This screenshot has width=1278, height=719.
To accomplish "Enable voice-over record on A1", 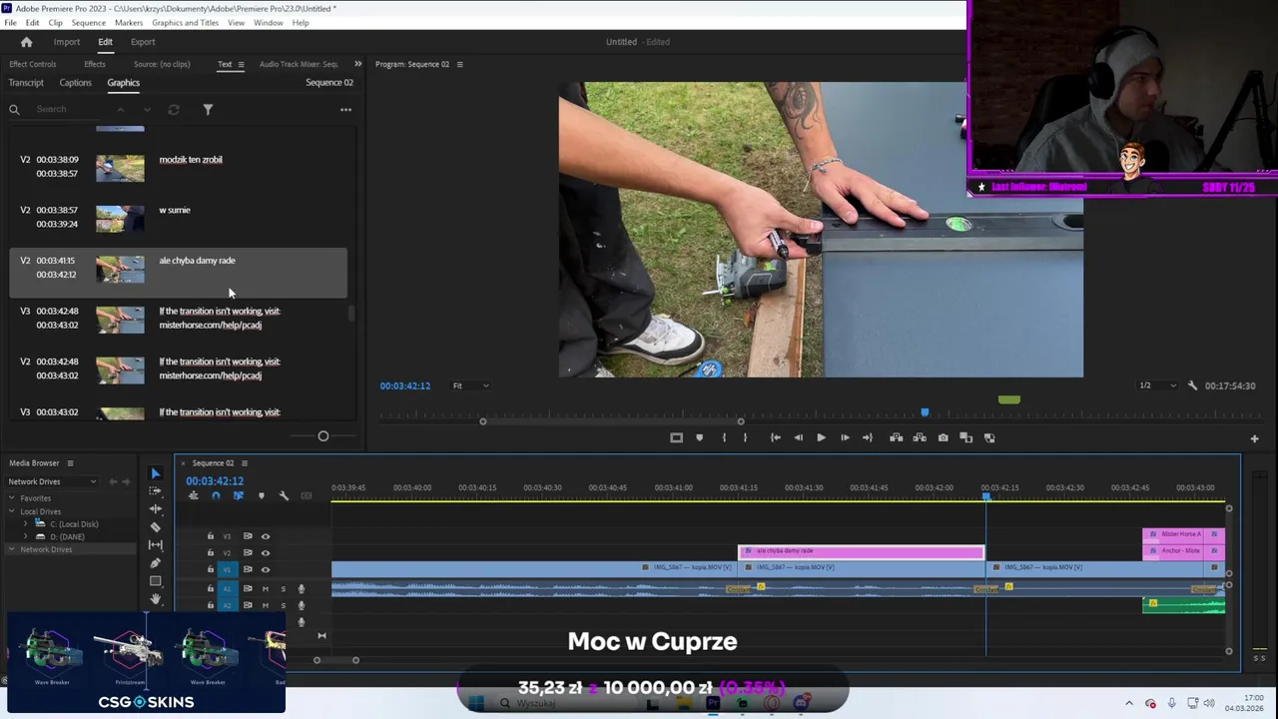I will pos(301,588).
